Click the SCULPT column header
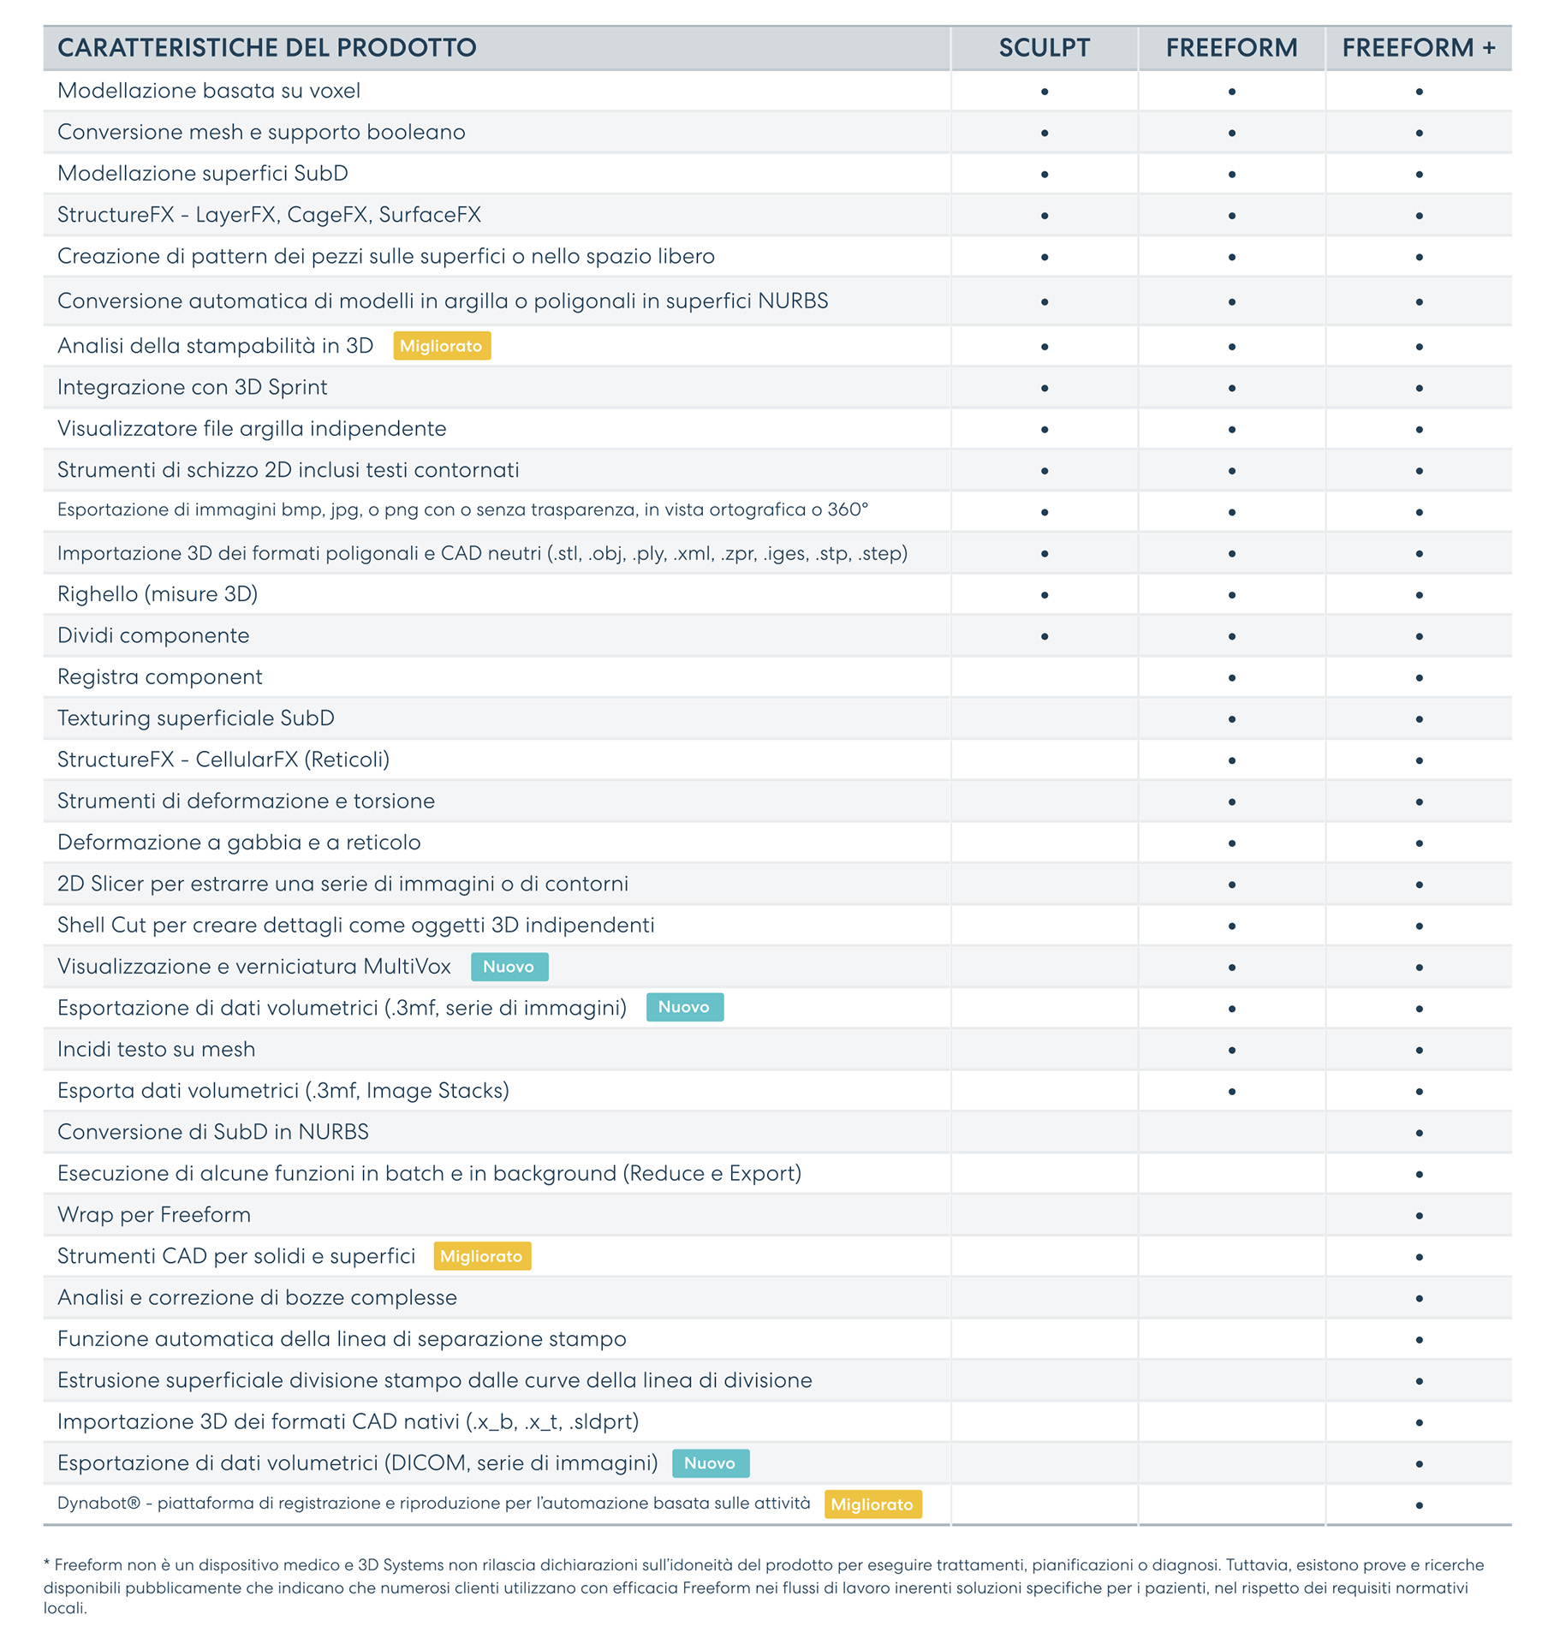Screen dimensions: 1554x1644 pyautogui.click(x=1044, y=48)
